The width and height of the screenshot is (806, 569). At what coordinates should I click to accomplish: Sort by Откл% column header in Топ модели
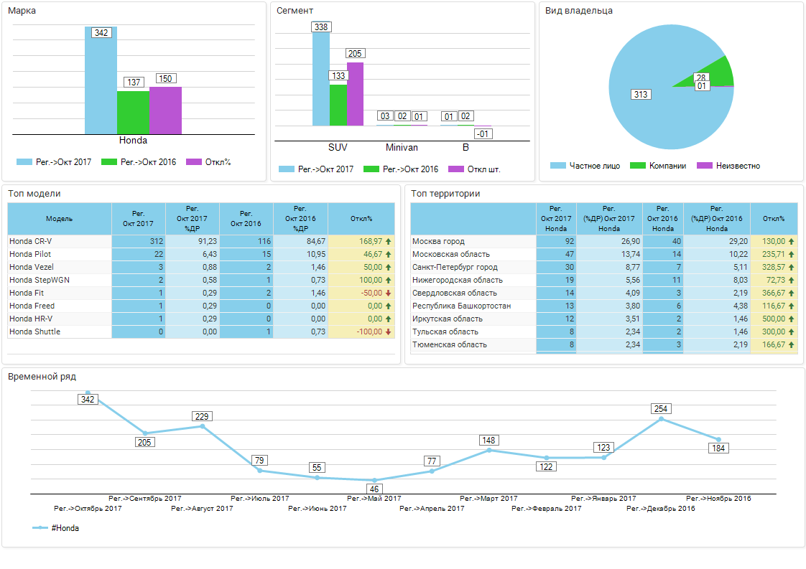point(361,219)
